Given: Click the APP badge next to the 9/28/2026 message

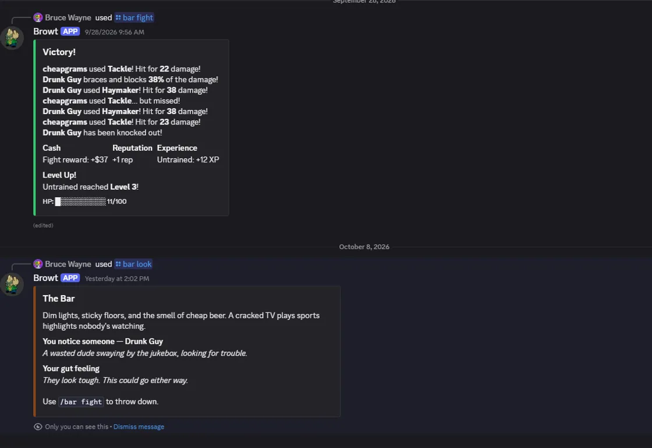Looking at the screenshot, I should pyautogui.click(x=70, y=31).
